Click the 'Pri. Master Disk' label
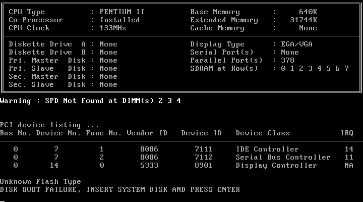This screenshot has height=202, width=363. (47, 60)
